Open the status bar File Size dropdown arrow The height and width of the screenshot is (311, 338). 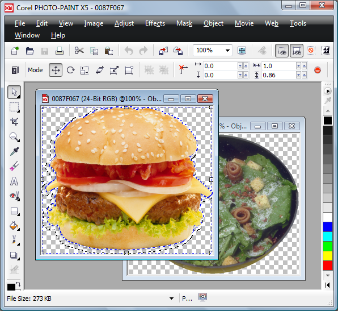pos(172,298)
